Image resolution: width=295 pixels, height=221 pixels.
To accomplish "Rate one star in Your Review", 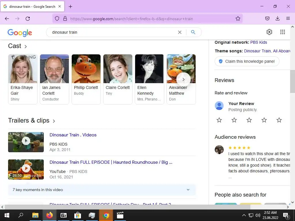I will [x=219, y=120].
